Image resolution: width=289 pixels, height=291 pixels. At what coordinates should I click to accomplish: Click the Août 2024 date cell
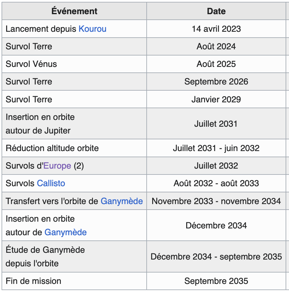pyautogui.click(x=216, y=47)
